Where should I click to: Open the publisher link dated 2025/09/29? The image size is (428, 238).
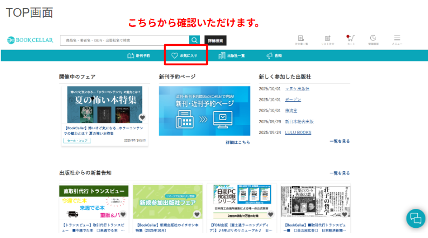(299, 122)
